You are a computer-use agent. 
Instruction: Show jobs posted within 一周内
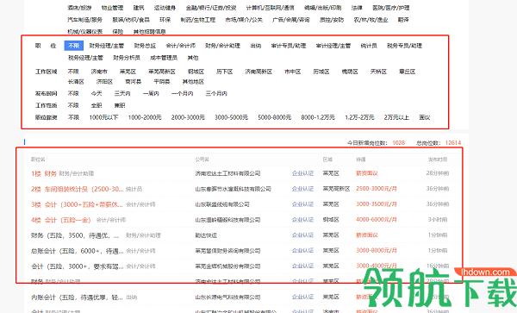coord(151,94)
